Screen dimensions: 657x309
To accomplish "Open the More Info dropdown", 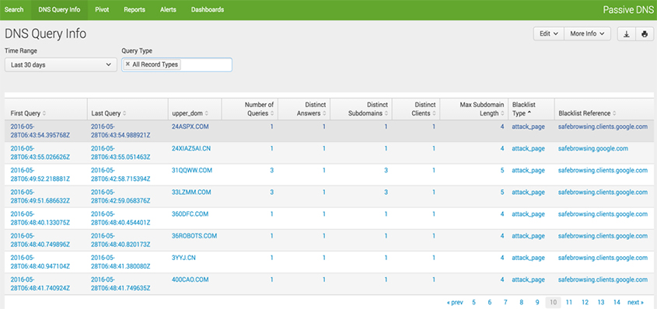I will 588,34.
